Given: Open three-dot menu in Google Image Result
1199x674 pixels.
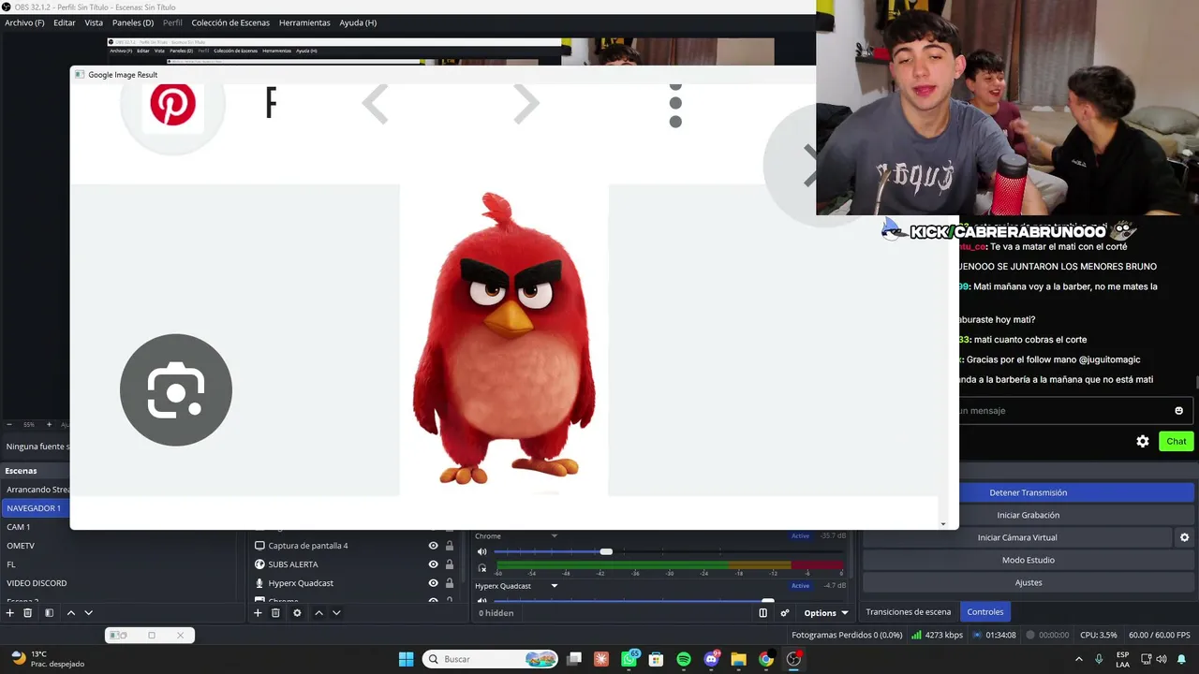Looking at the screenshot, I should (675, 104).
